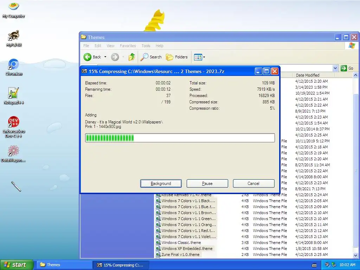
Task: Open Edit menu in Themes window
Action: pos(98,46)
